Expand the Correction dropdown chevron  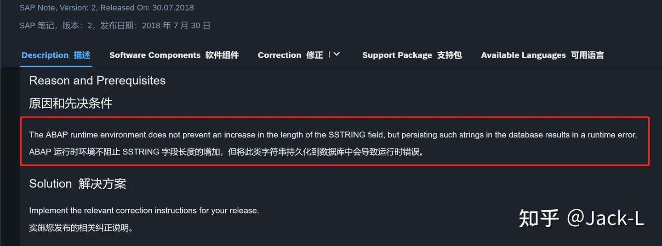(337, 54)
